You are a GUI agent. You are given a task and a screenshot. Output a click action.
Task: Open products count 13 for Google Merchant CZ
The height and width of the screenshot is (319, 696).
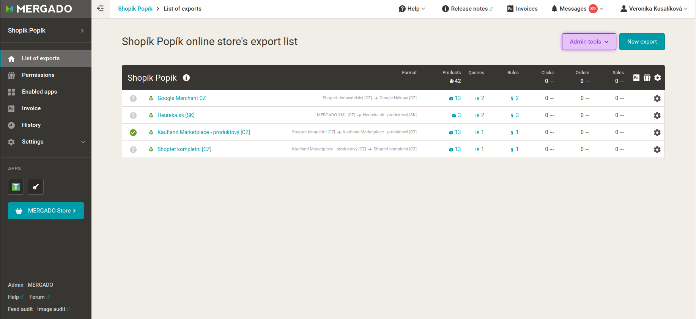[455, 98]
